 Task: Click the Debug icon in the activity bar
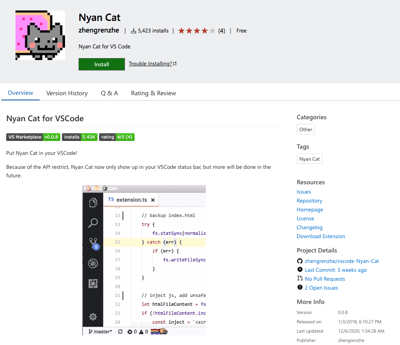coord(93,263)
